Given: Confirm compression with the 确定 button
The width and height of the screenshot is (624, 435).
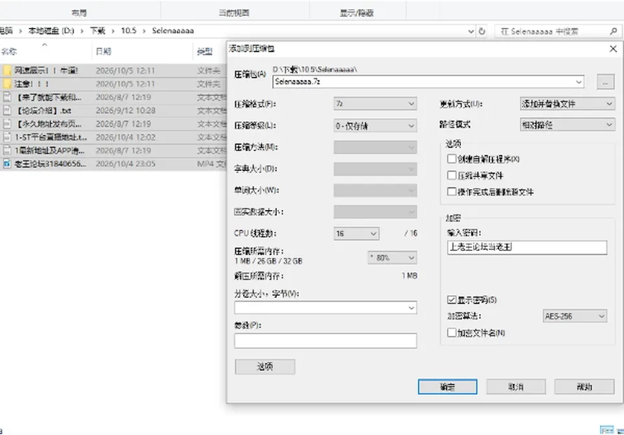Looking at the screenshot, I should pyautogui.click(x=447, y=386).
